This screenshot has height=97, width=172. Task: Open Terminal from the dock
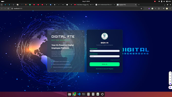pyautogui.click(x=83, y=94)
